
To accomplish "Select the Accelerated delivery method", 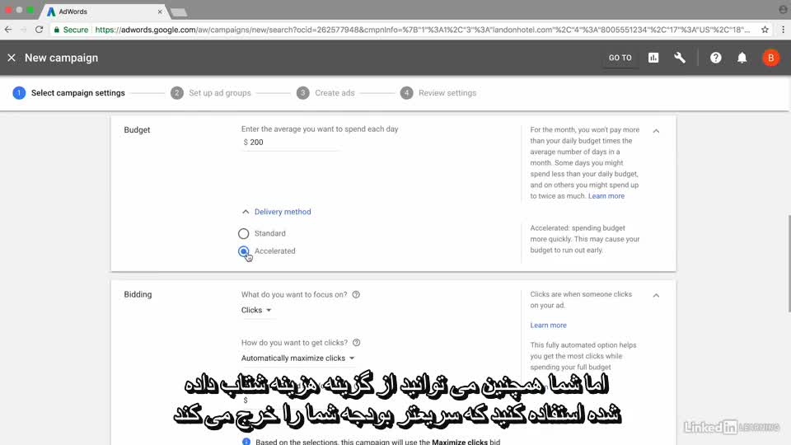I will (x=244, y=251).
